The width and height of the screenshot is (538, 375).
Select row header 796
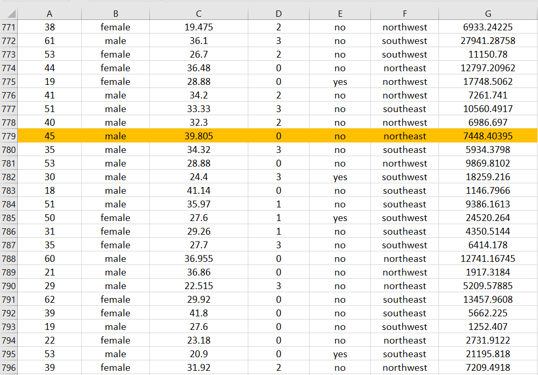8,368
